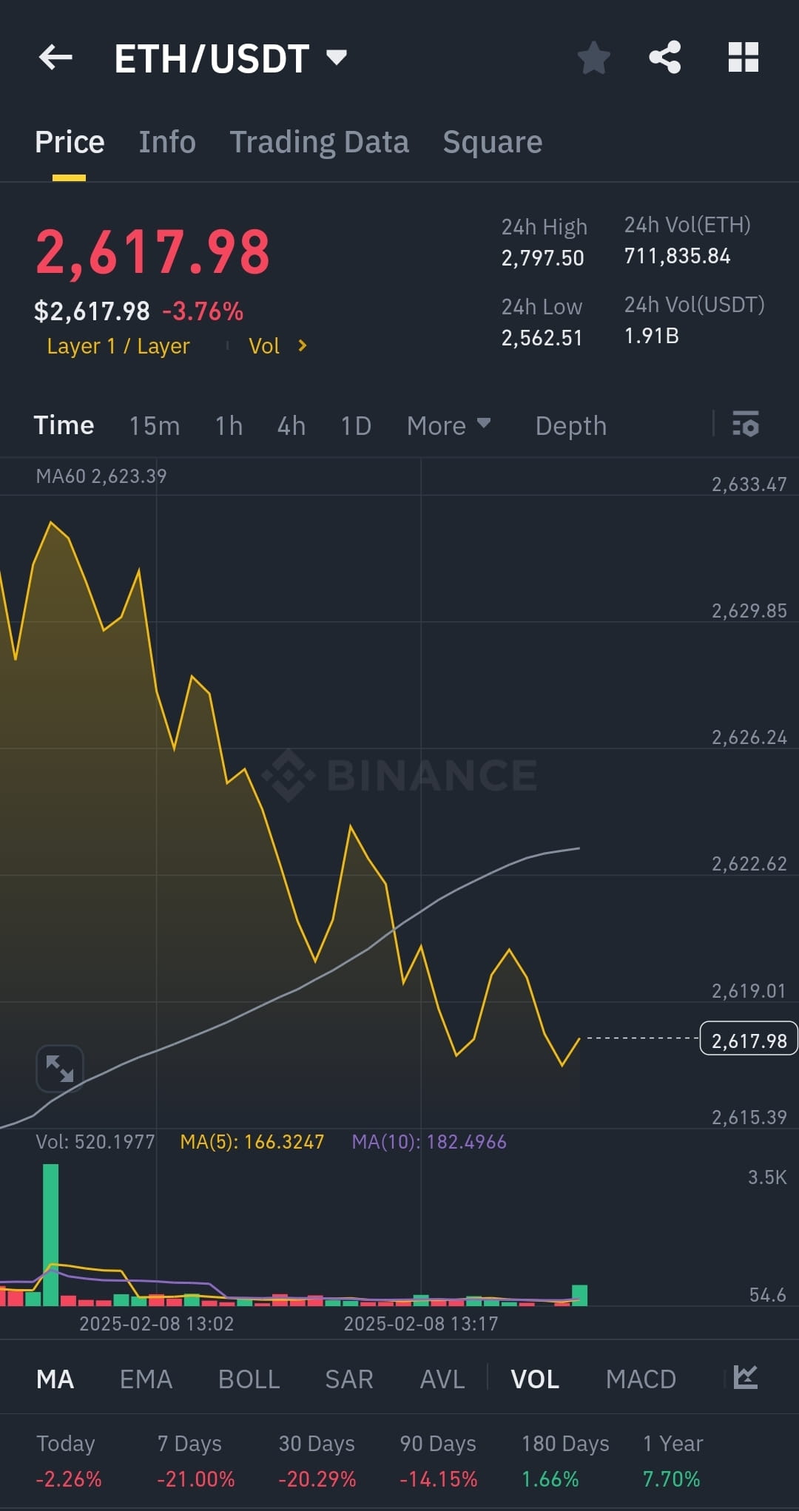The height and width of the screenshot is (1511, 799).
Task: Toggle the VOL sub-indicator
Action: 535,1379
